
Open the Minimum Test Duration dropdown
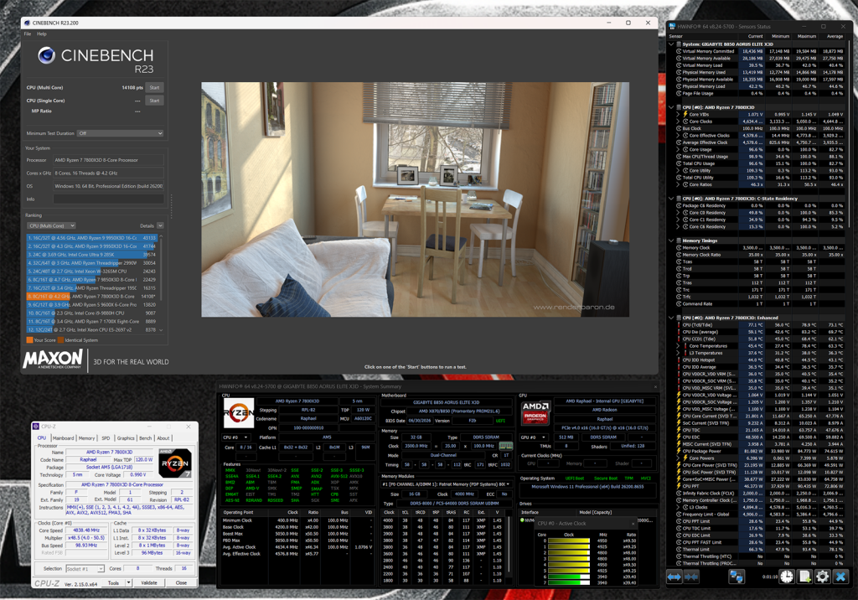point(121,133)
